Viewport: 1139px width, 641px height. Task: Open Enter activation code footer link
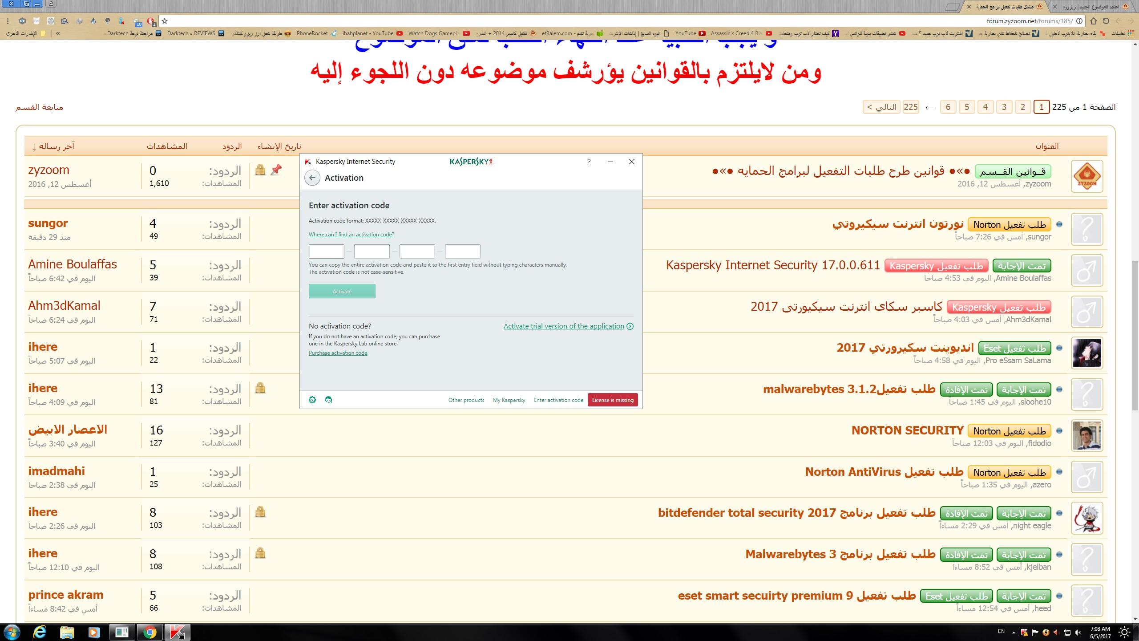click(558, 400)
